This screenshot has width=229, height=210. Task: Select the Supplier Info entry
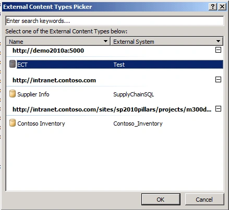(33, 94)
